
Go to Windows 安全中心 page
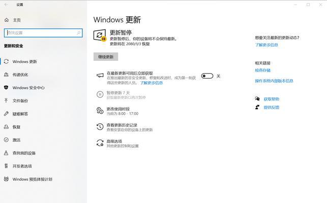click(43, 88)
